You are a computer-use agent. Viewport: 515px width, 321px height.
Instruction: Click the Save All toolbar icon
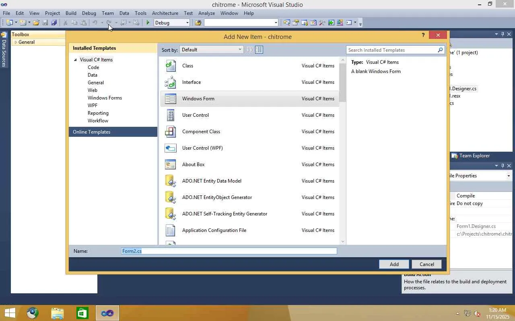click(54, 23)
